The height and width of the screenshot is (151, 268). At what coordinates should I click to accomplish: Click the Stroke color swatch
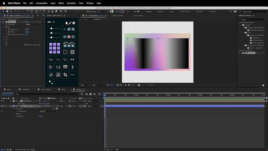(123, 11)
